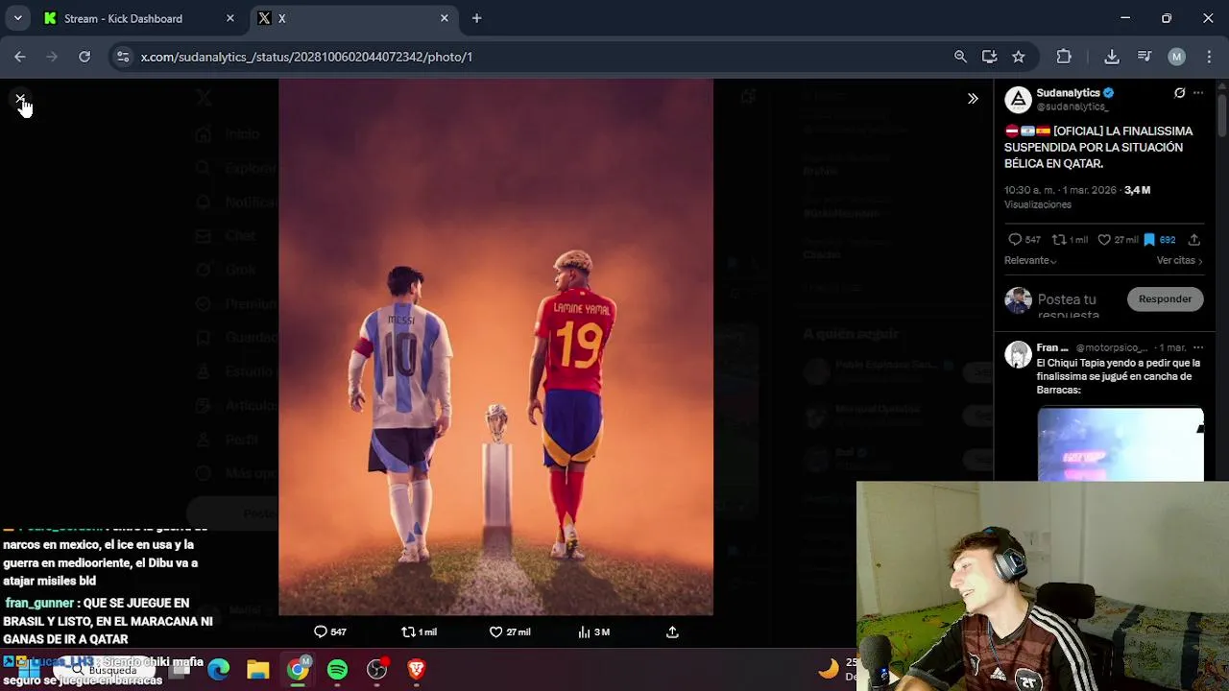Open Brave browser from the taskbar

click(x=416, y=669)
